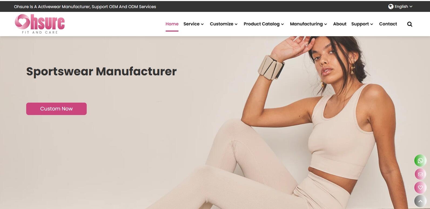This screenshot has height=209, width=430.
Task: Go to the Home menu item
Action: (x=172, y=24)
